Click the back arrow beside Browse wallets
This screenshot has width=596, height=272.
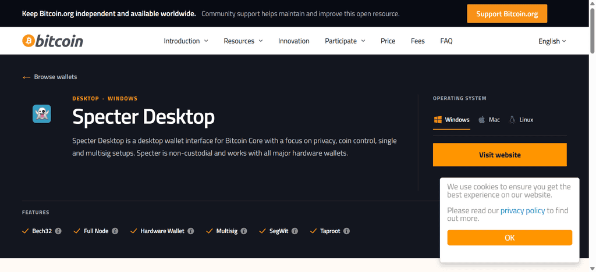pos(26,77)
